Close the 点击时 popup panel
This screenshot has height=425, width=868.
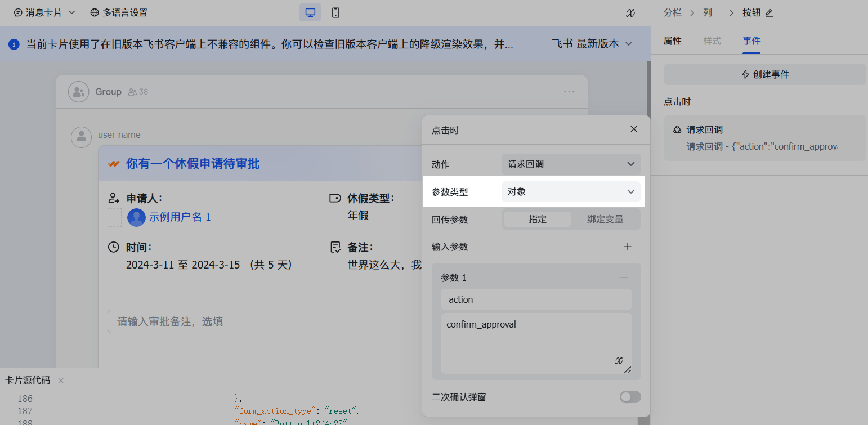(634, 129)
